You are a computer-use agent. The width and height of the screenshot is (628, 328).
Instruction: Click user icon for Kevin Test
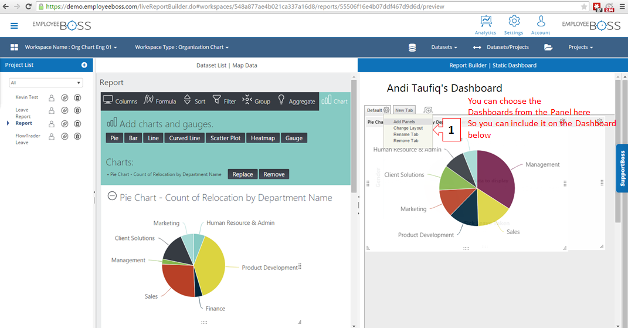click(51, 98)
